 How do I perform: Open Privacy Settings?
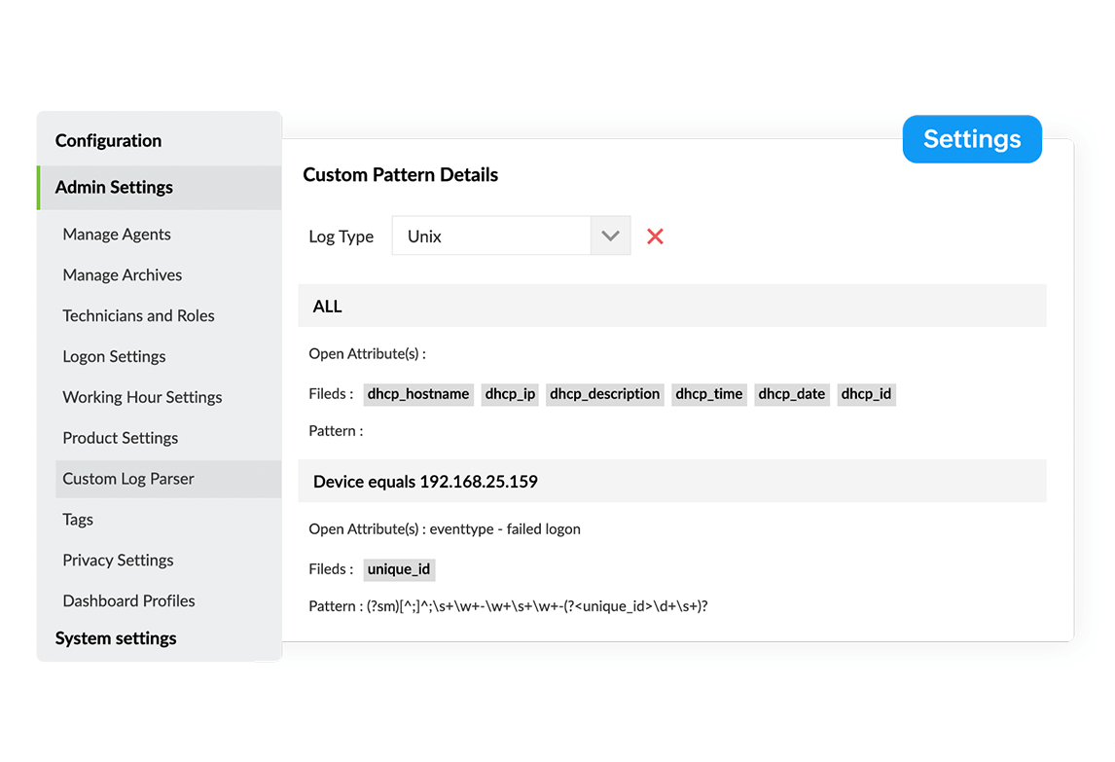(118, 560)
